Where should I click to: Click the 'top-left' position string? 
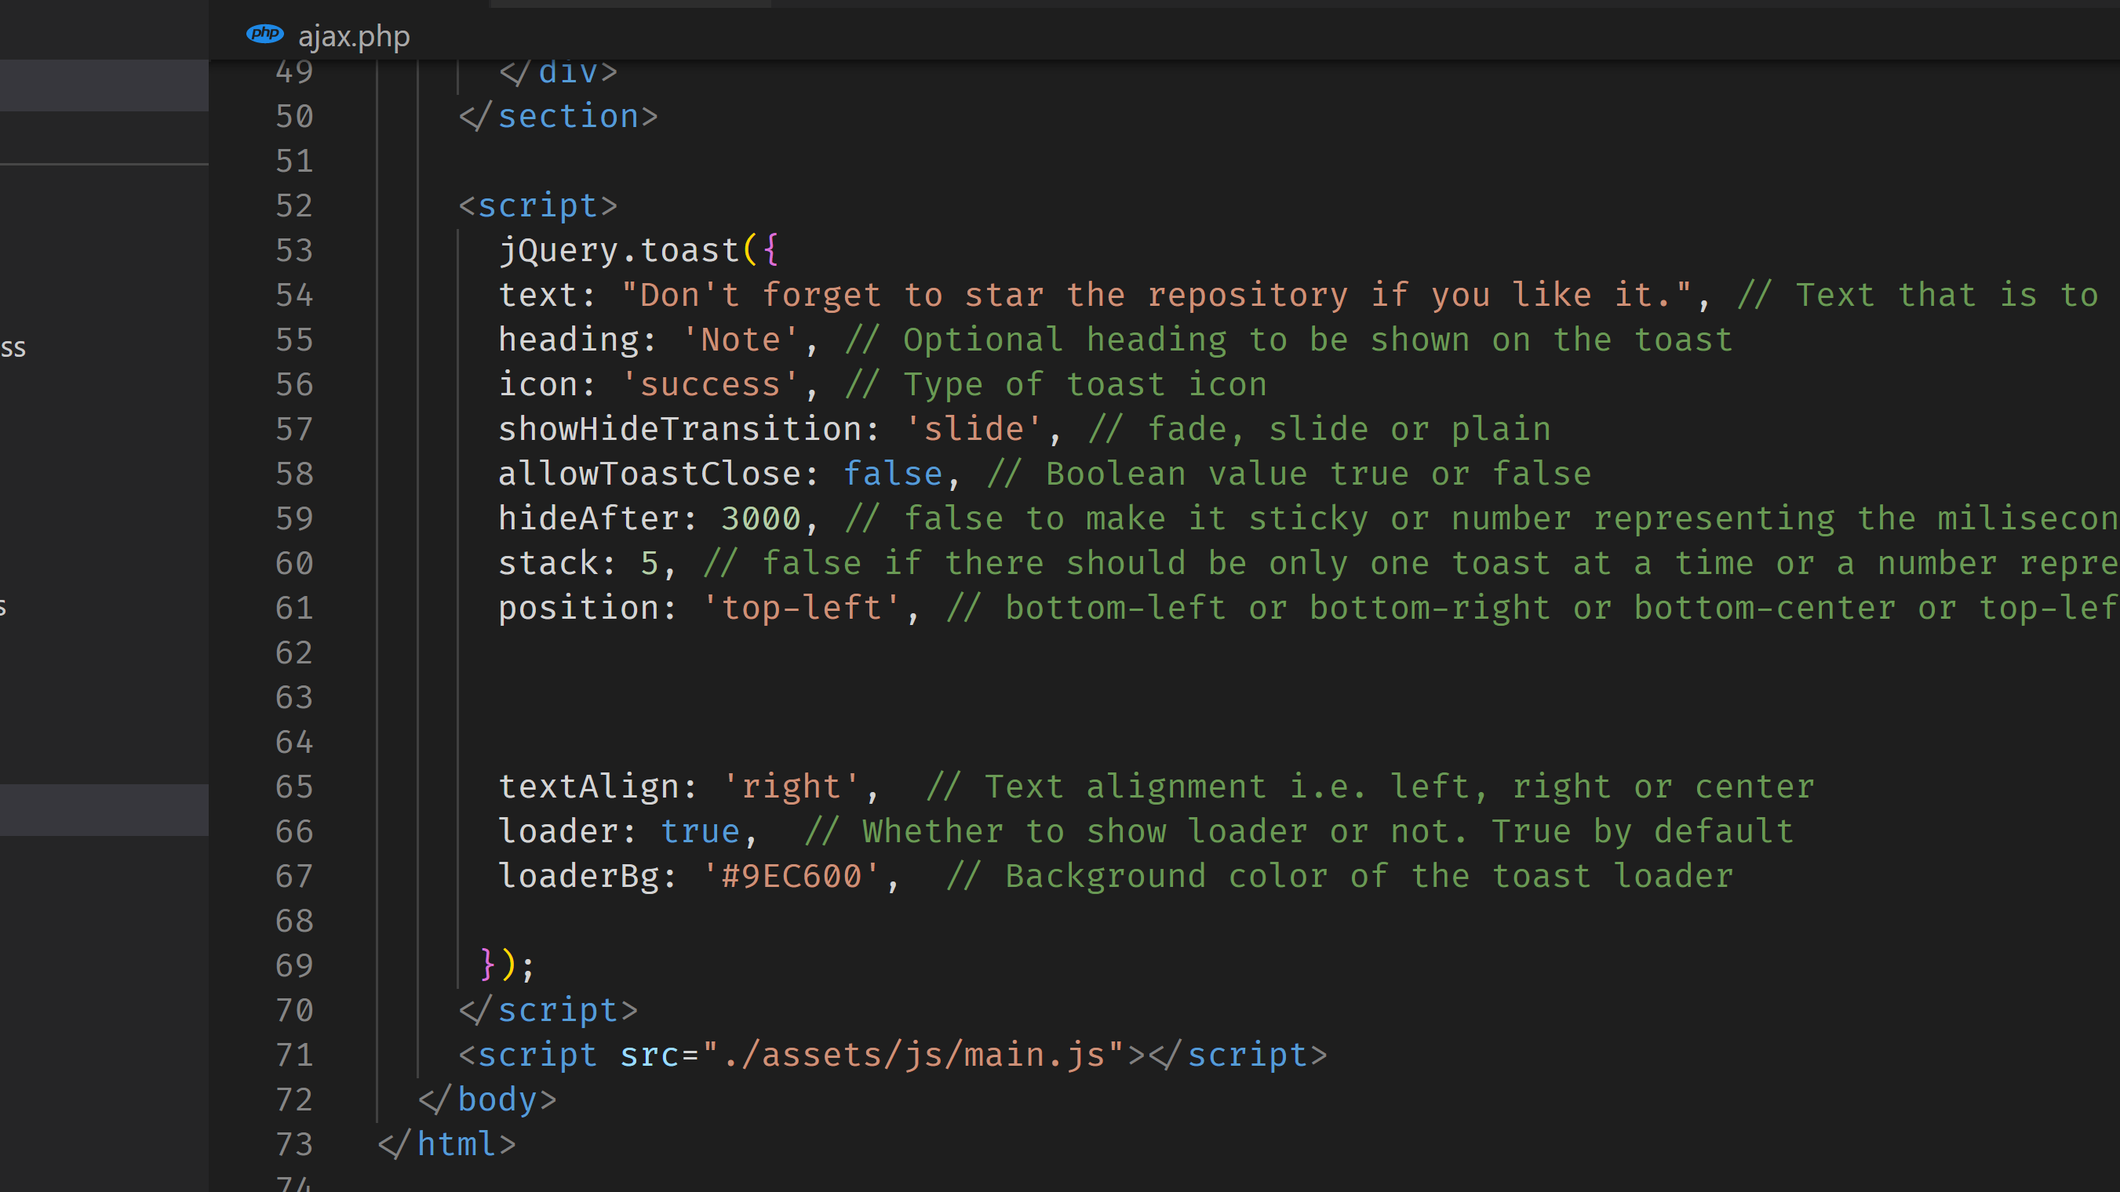[x=802, y=608]
